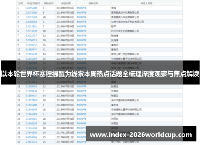Open the MBAPPE trademark link in row 24
The height and width of the screenshot is (145, 200).
click(82, 114)
